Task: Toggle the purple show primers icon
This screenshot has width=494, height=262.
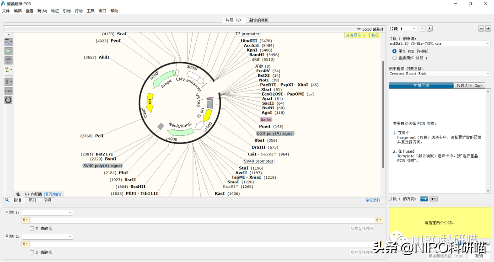Action: (8, 60)
